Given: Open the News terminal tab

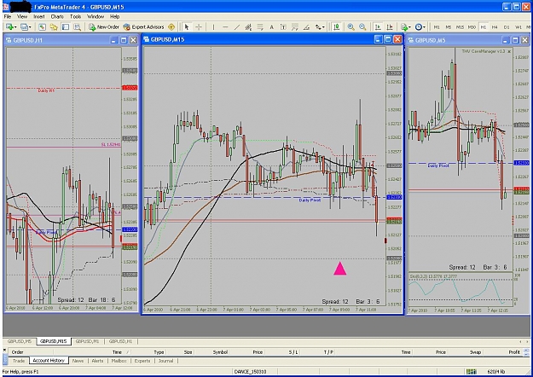Looking at the screenshot, I should click(78, 361).
